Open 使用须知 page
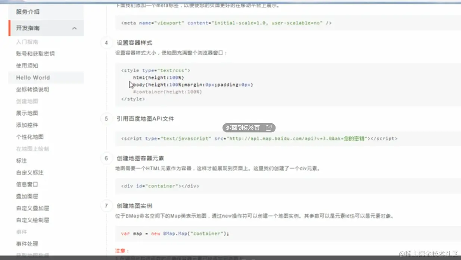This screenshot has height=260, width=461. coord(27,66)
